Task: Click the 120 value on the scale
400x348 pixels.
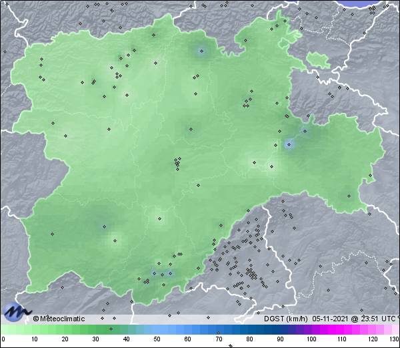Action: click(x=373, y=339)
